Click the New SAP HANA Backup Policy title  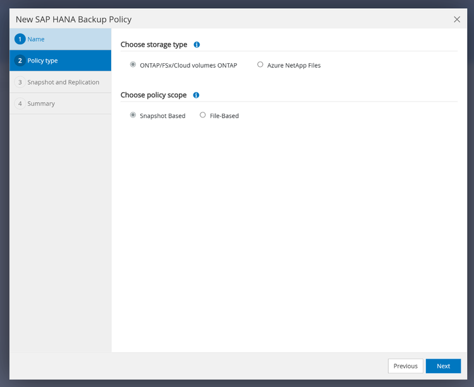[x=73, y=20]
